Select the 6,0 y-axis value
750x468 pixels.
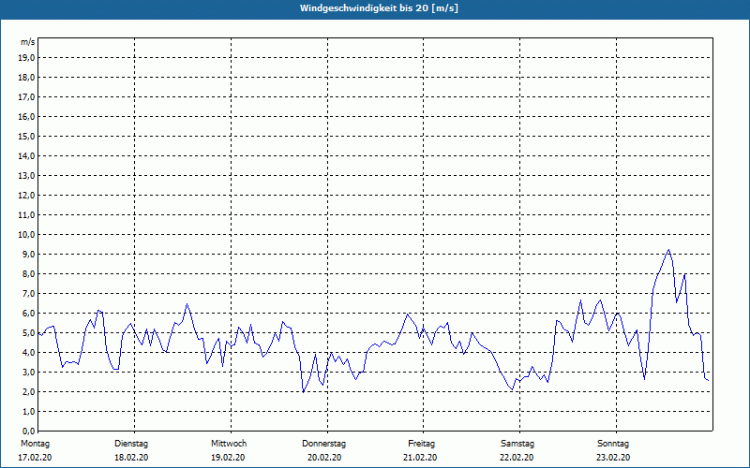[x=28, y=313]
